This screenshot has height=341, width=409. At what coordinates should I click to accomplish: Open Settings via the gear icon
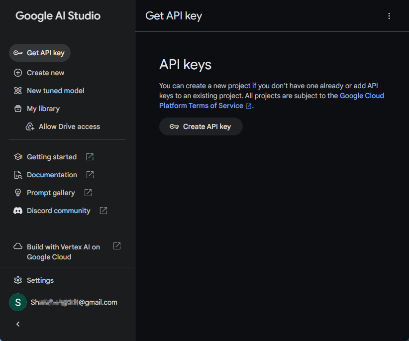pyautogui.click(x=17, y=280)
